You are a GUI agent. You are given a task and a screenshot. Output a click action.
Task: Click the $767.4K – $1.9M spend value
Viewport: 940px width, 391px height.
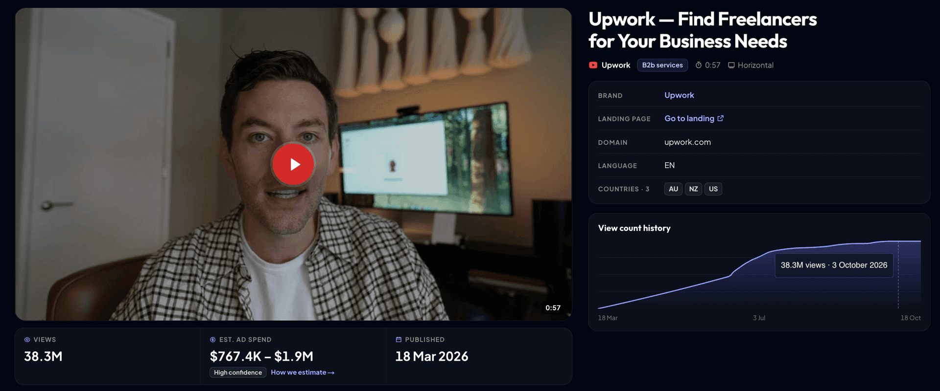tap(261, 357)
